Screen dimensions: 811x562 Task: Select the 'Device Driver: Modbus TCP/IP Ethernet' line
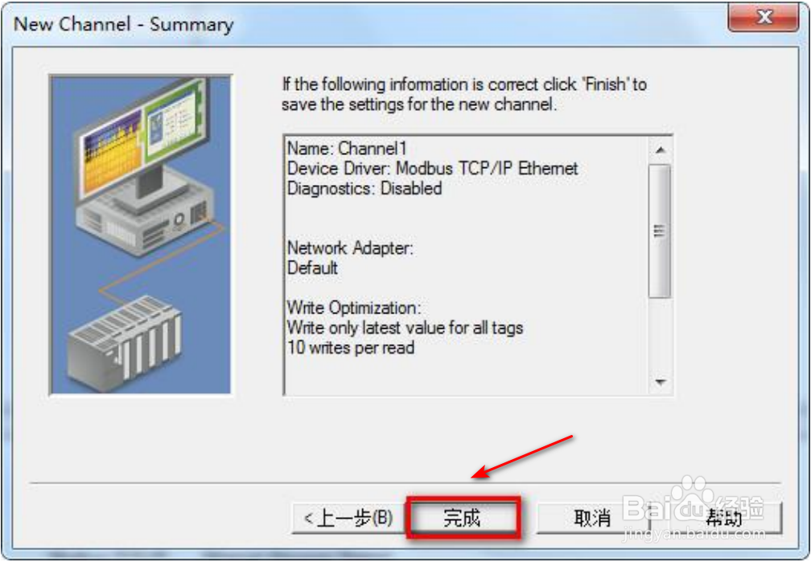pyautogui.click(x=432, y=169)
